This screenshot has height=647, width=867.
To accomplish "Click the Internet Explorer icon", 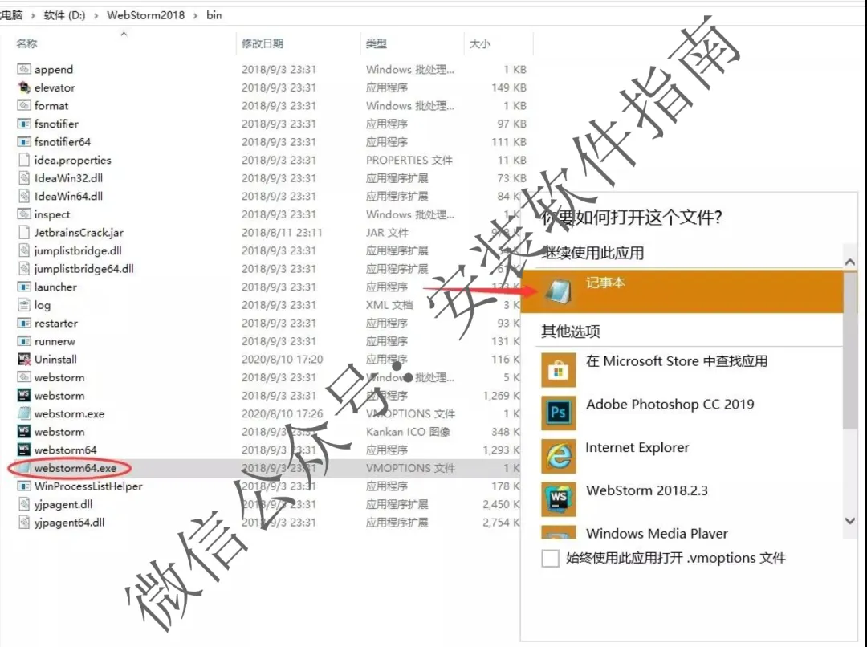I will [x=559, y=456].
